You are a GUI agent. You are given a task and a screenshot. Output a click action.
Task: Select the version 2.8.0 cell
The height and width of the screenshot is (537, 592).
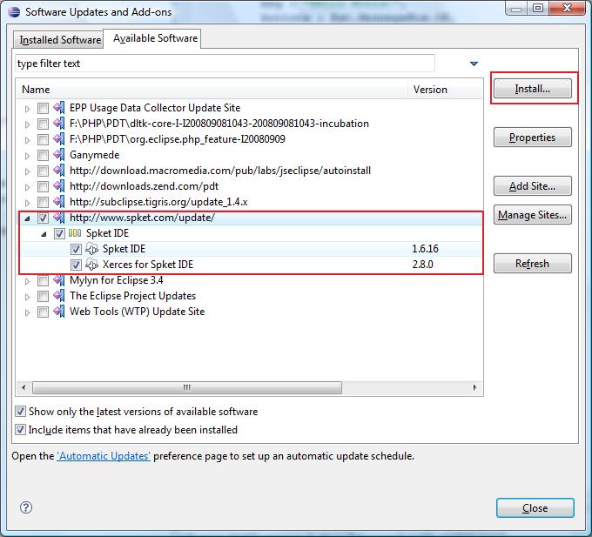point(422,265)
